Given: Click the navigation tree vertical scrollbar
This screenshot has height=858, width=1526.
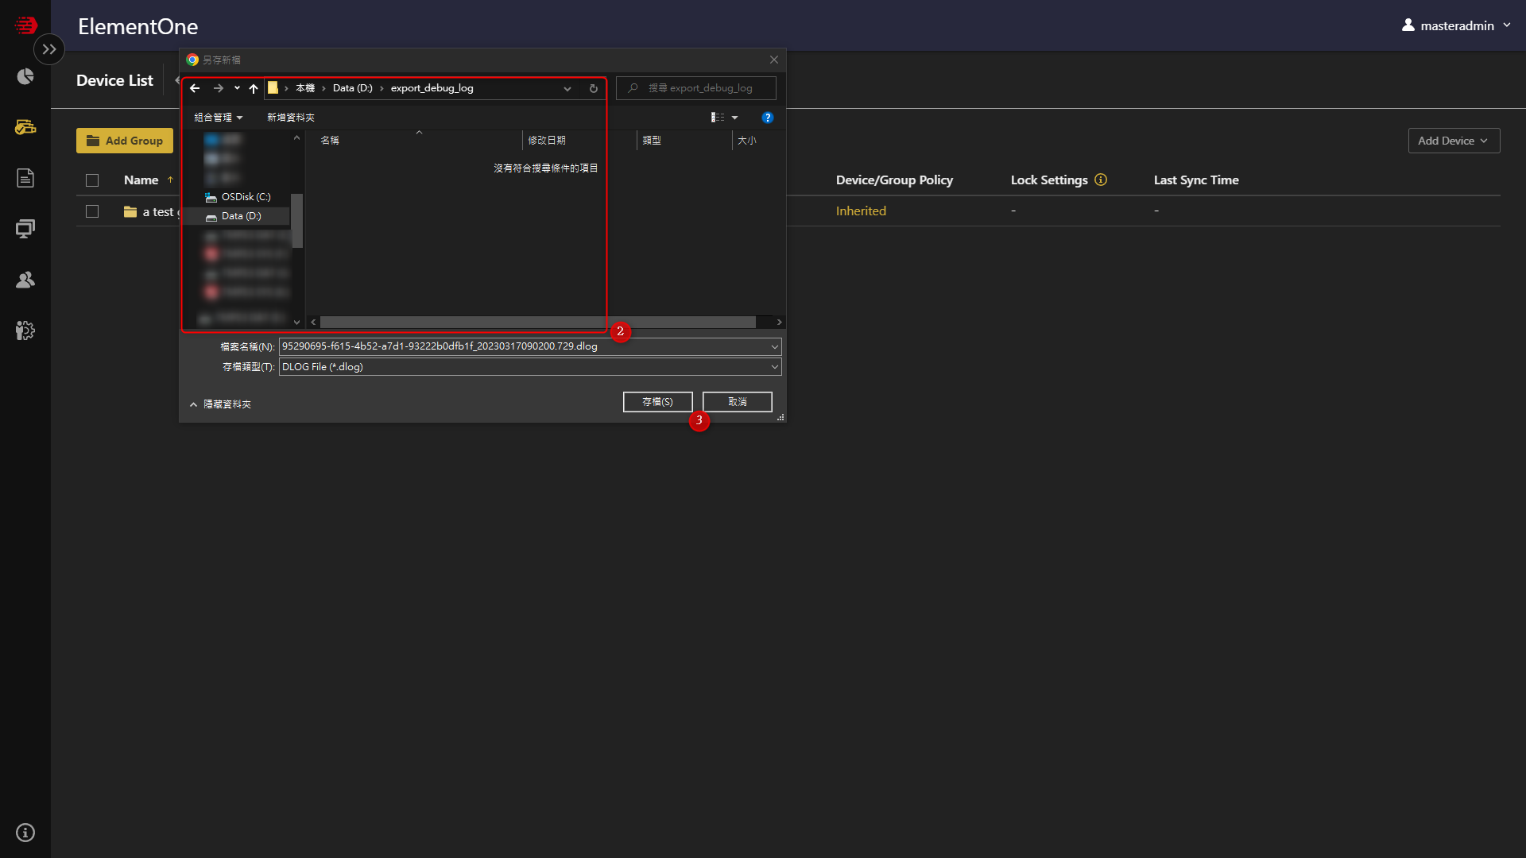Looking at the screenshot, I should (297, 221).
